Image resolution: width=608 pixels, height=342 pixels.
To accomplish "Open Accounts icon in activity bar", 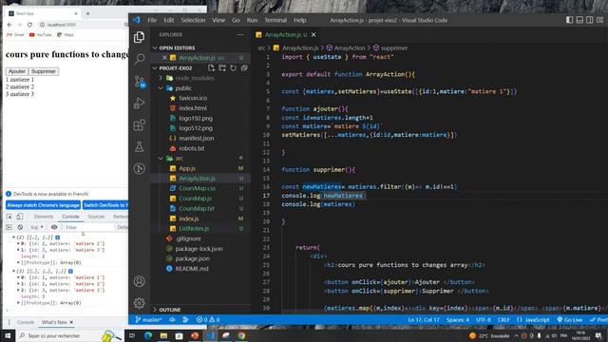I will pyautogui.click(x=140, y=281).
